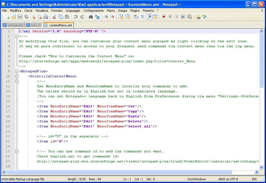Collapse the ScintillaContextMenu fold marker
Viewport: 266px width, 183px height.
coord(17,76)
